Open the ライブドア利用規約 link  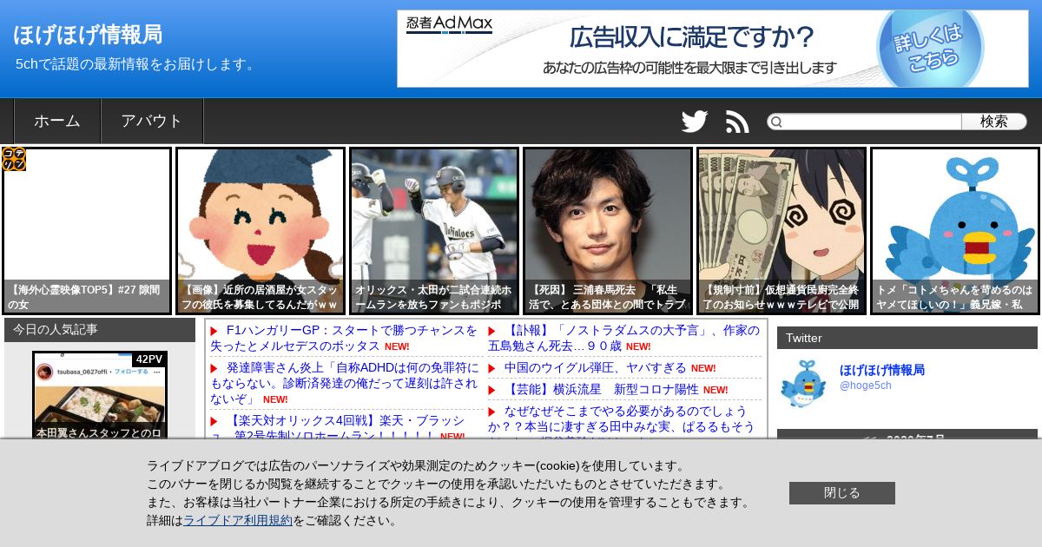pos(238,520)
